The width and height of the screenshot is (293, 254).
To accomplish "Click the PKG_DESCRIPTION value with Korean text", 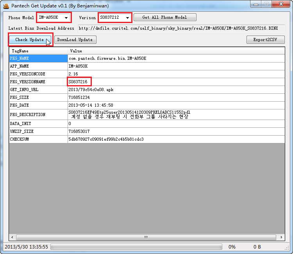I will tap(176, 114).
